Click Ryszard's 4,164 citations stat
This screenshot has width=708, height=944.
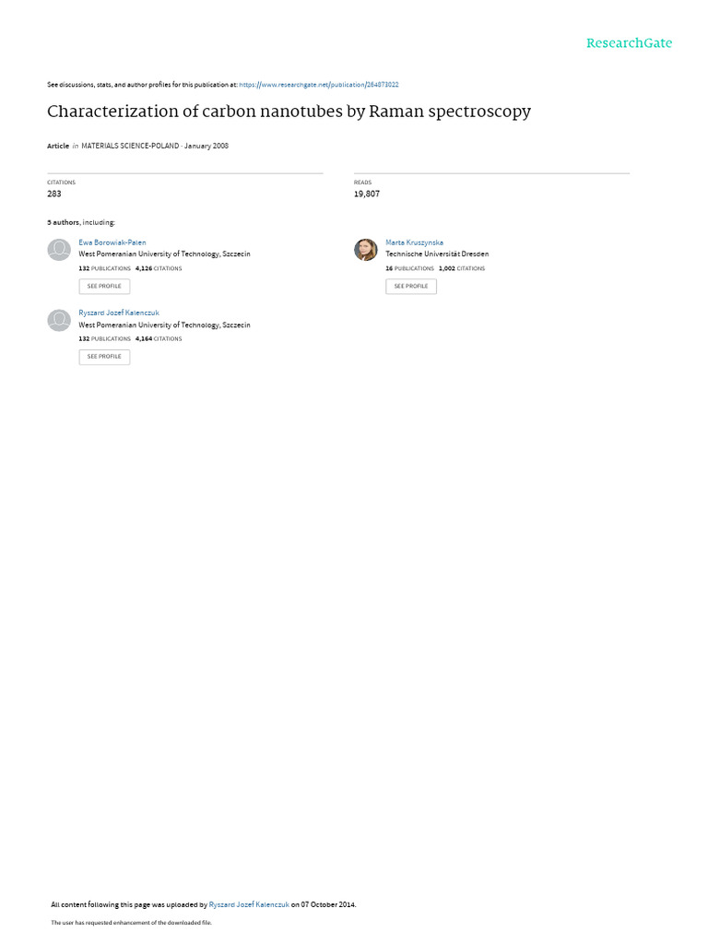coord(159,339)
